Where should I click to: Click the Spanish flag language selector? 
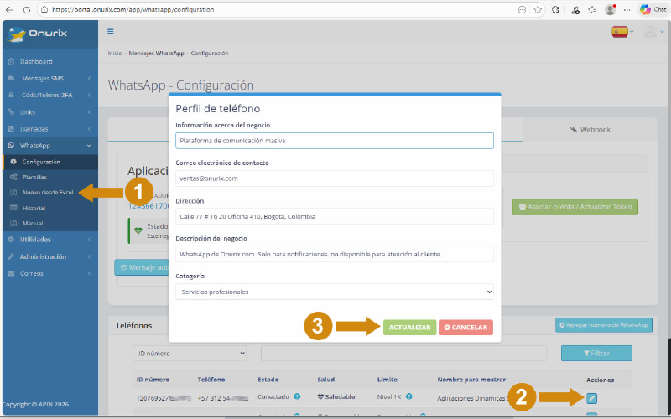(x=621, y=32)
